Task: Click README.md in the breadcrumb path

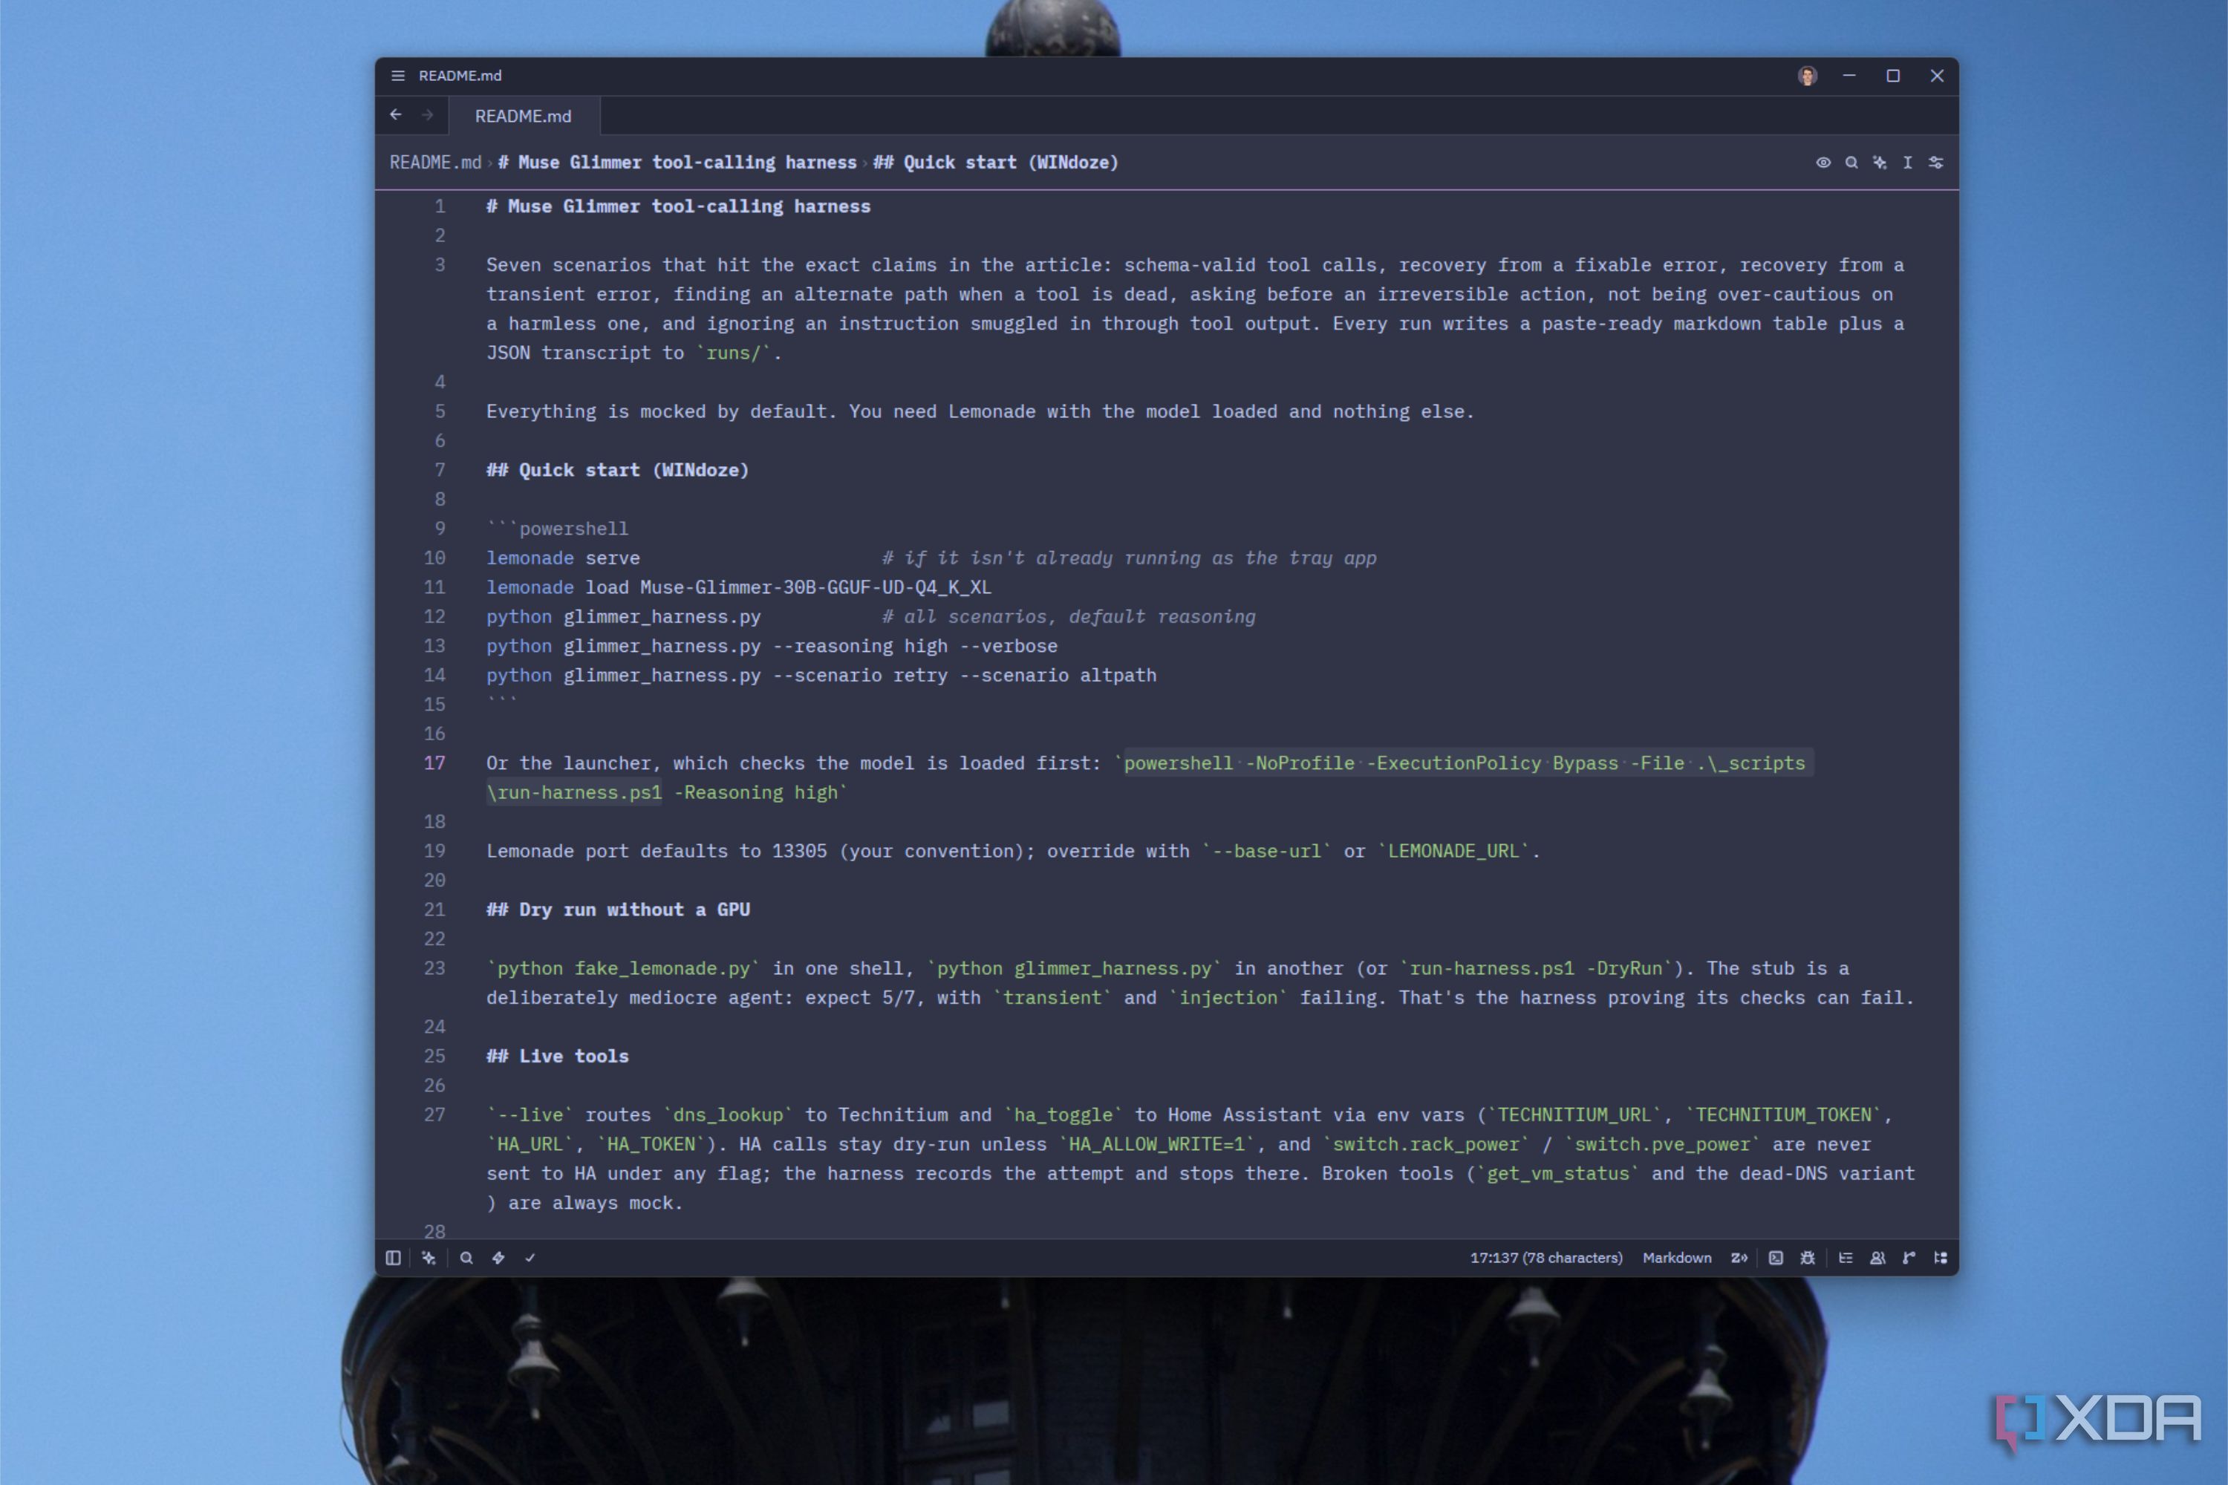Action: (x=436, y=162)
